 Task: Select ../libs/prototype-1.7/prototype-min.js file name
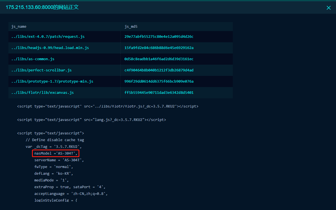tap(52, 81)
